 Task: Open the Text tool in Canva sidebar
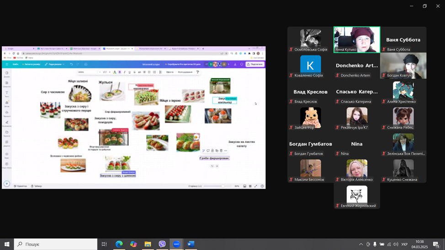pyautogui.click(x=7, y=94)
